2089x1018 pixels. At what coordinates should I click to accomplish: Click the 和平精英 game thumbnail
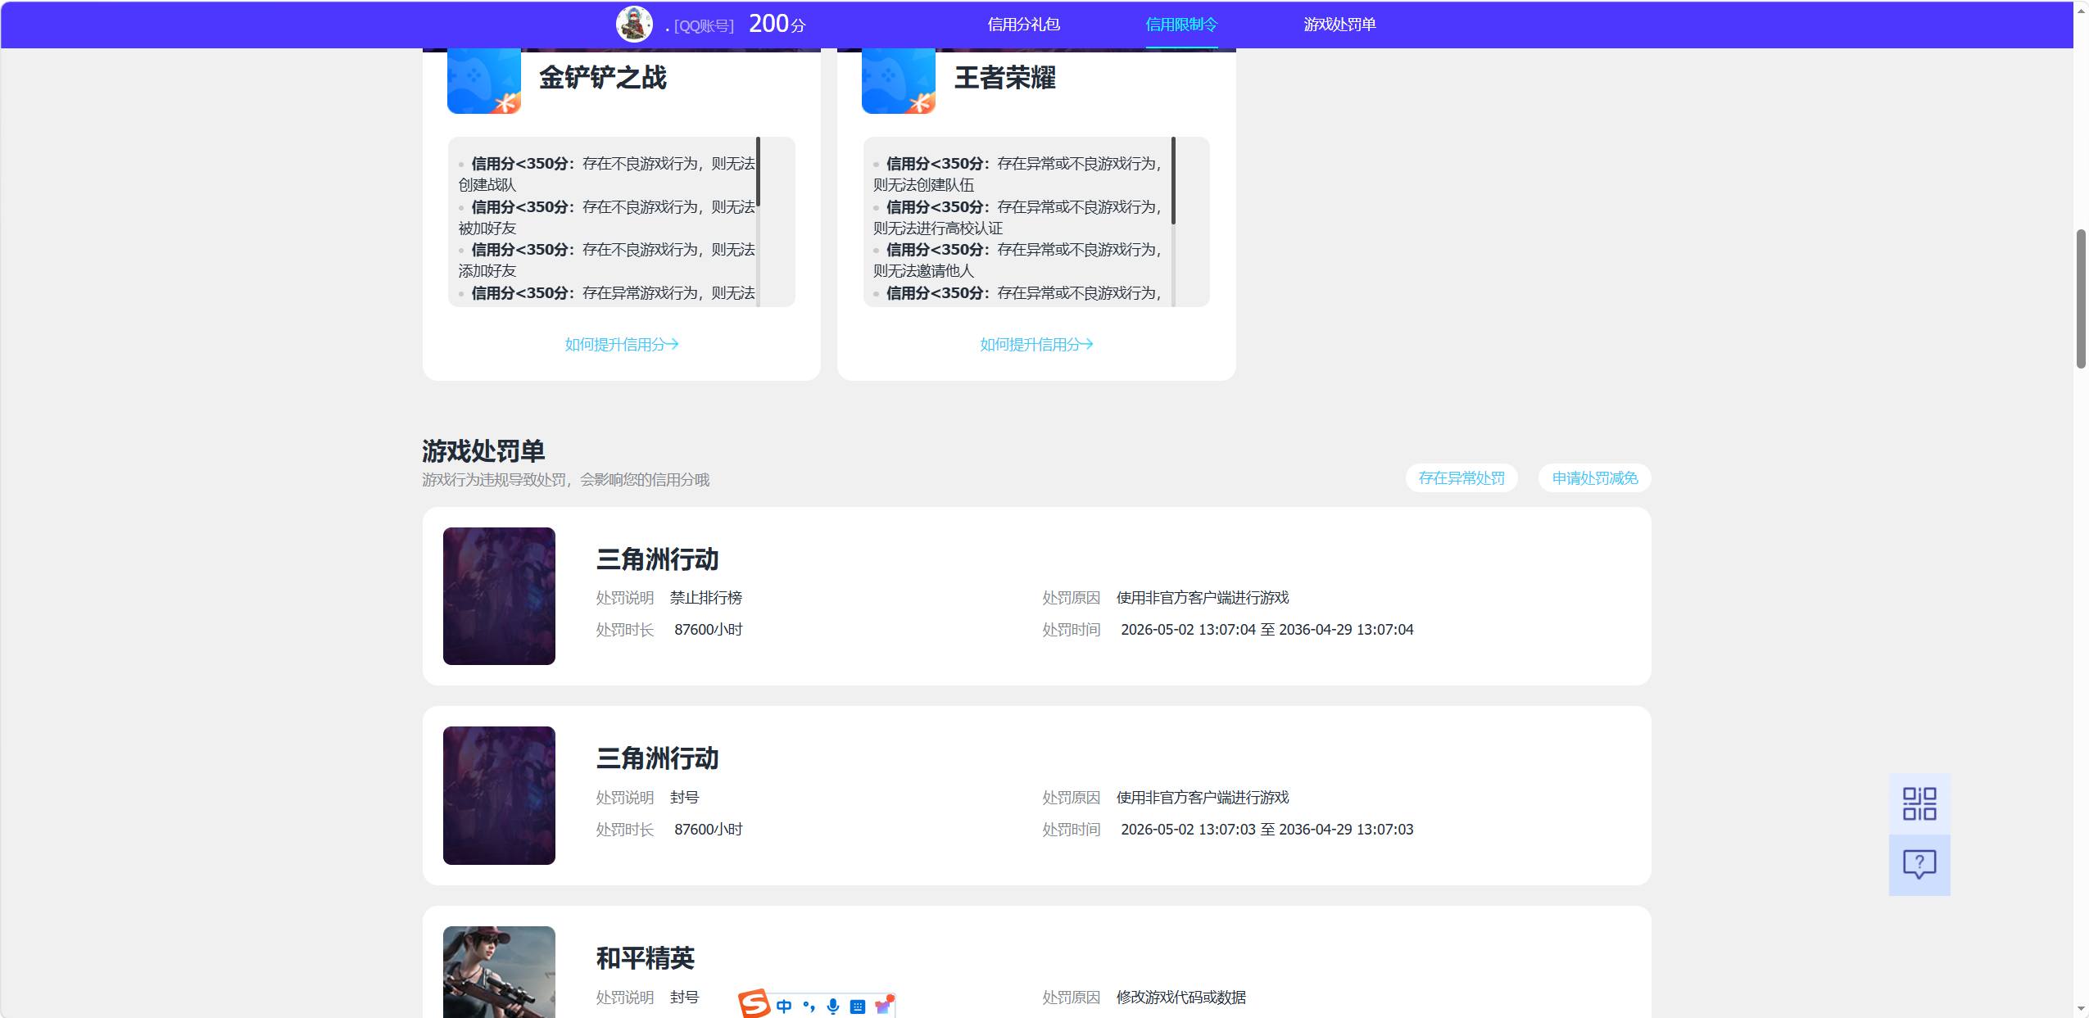tap(499, 972)
